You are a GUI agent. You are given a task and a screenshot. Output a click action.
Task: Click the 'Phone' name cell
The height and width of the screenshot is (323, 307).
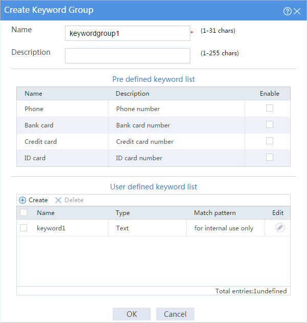coord(62,109)
